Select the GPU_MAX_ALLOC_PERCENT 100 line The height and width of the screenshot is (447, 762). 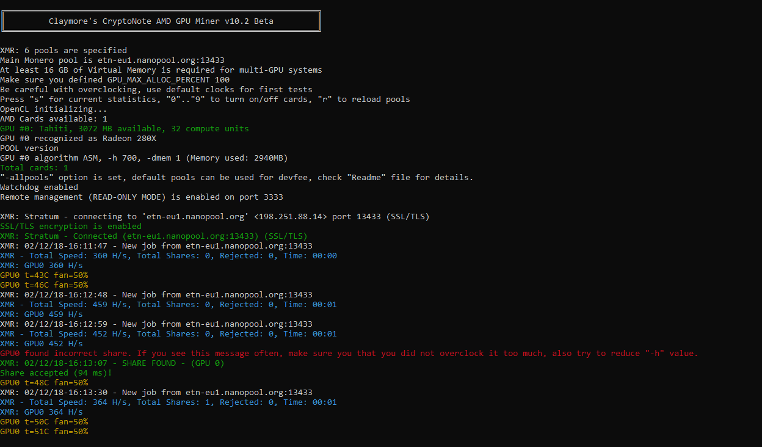(x=115, y=80)
